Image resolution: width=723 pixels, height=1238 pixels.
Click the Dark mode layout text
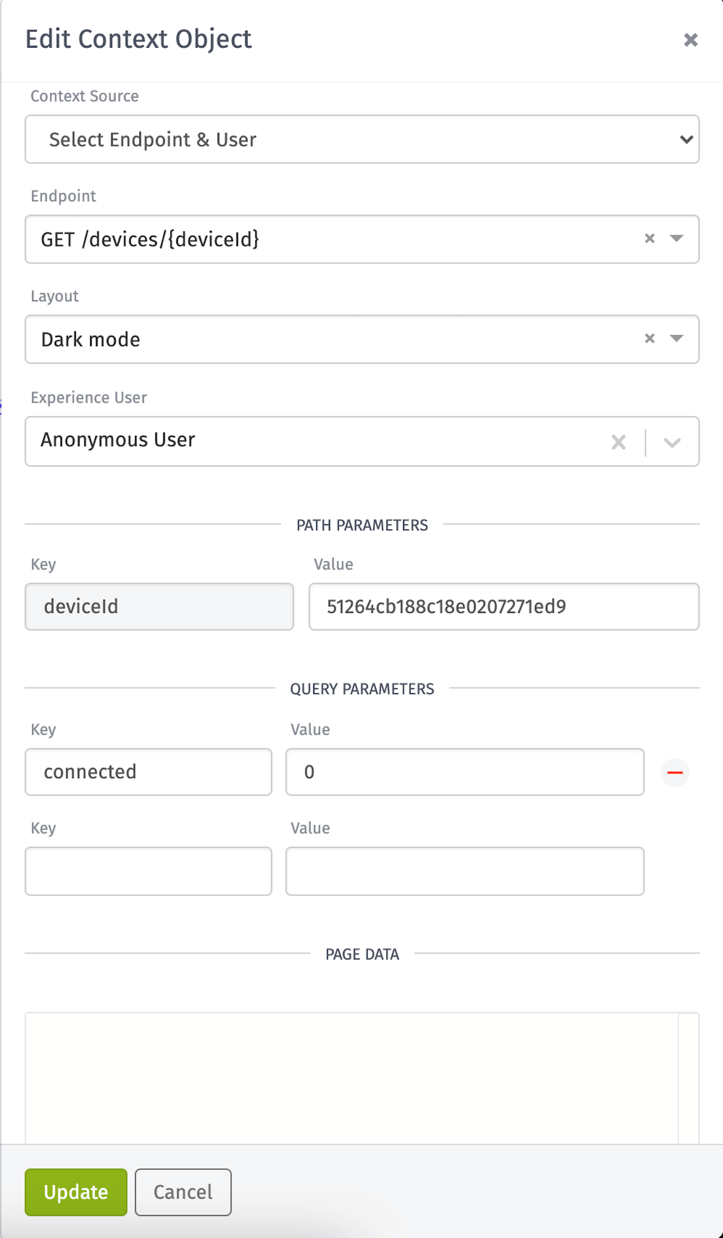pos(90,339)
